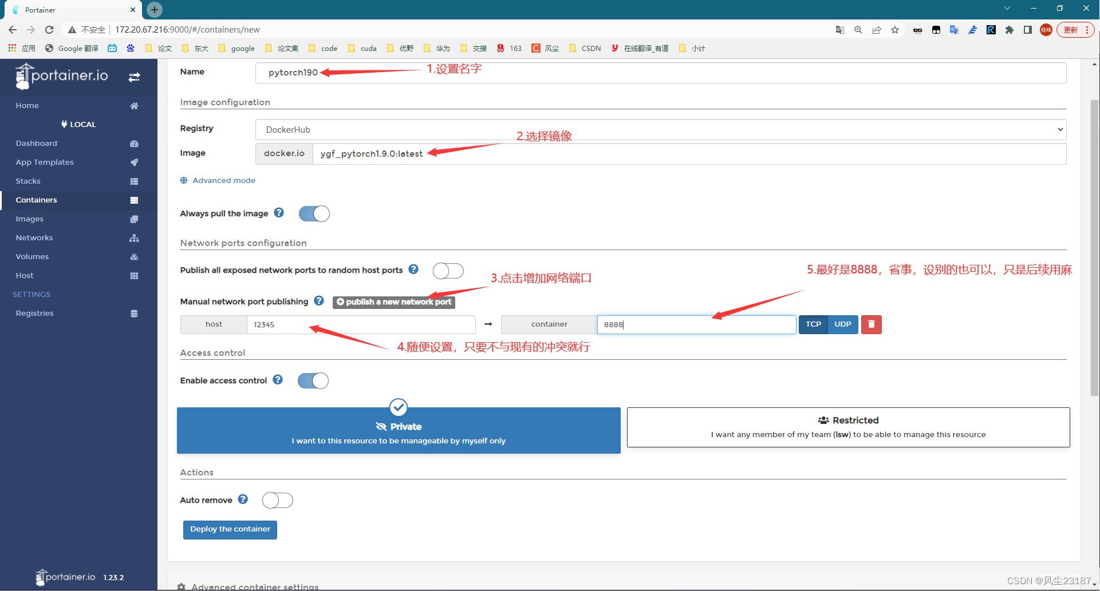Click the App Templates rocket icon

click(x=134, y=162)
